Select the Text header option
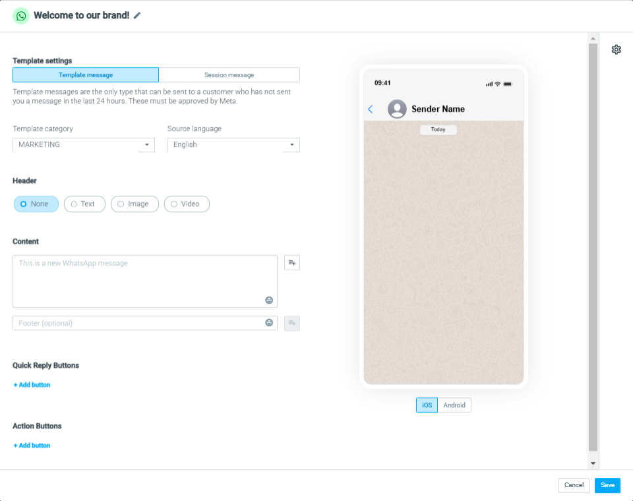 tap(84, 204)
